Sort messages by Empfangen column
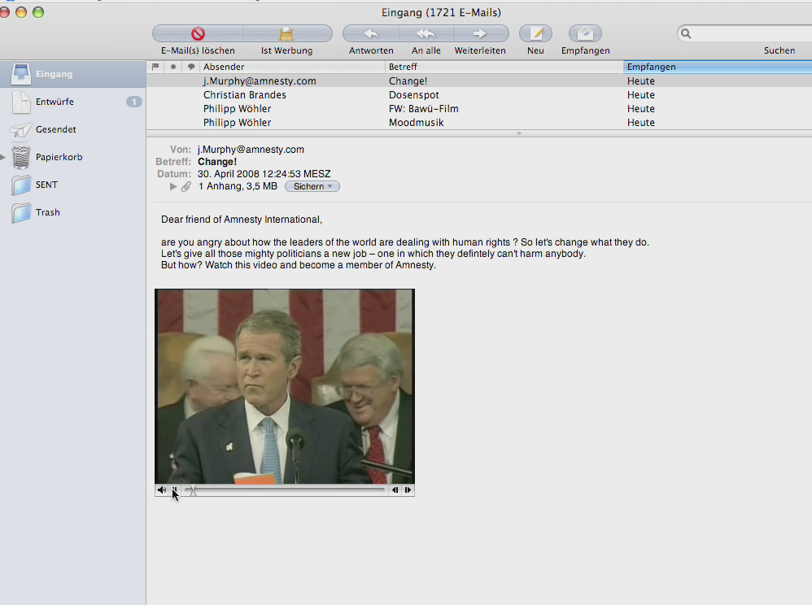Screen dimensions: 812x605 (x=718, y=67)
